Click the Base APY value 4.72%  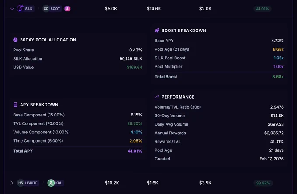[277, 41]
